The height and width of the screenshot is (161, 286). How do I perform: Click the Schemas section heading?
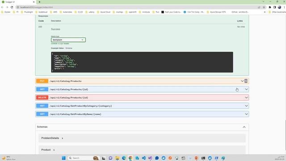pyautogui.click(x=42, y=127)
